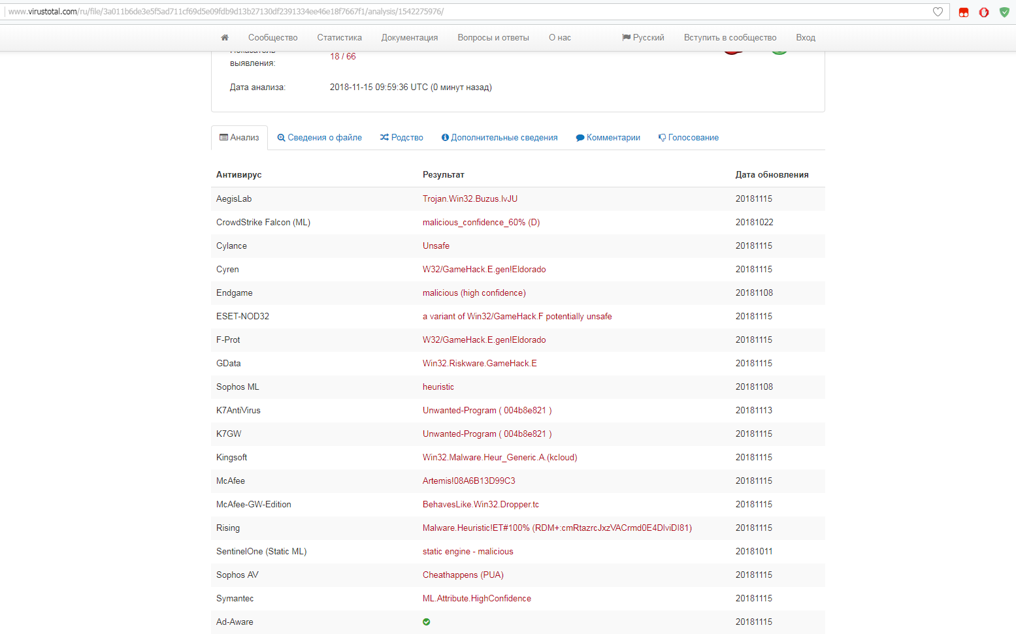Click Symantec ML.Attribute.HighConfidence result
Screen dimensions: 1016x634
click(x=477, y=599)
